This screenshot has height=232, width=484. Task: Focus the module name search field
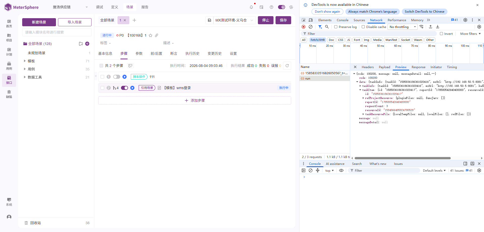tap(57, 32)
